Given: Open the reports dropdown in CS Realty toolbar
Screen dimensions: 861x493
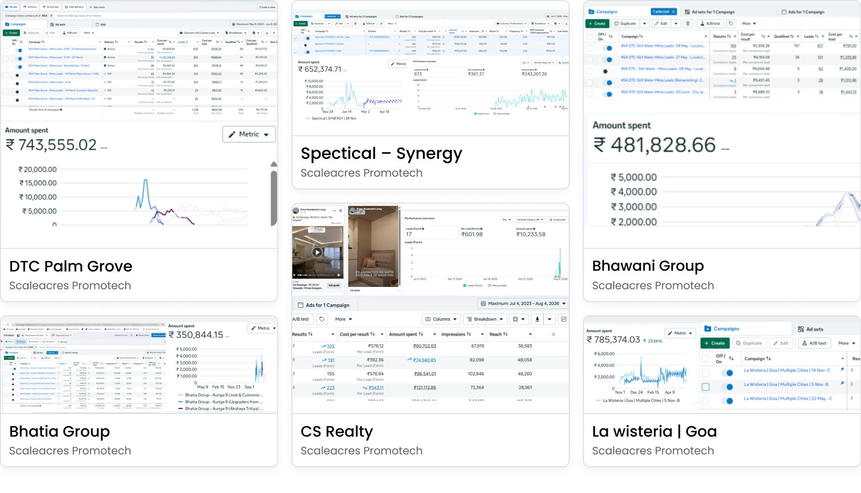Looking at the screenshot, I should tap(519, 319).
